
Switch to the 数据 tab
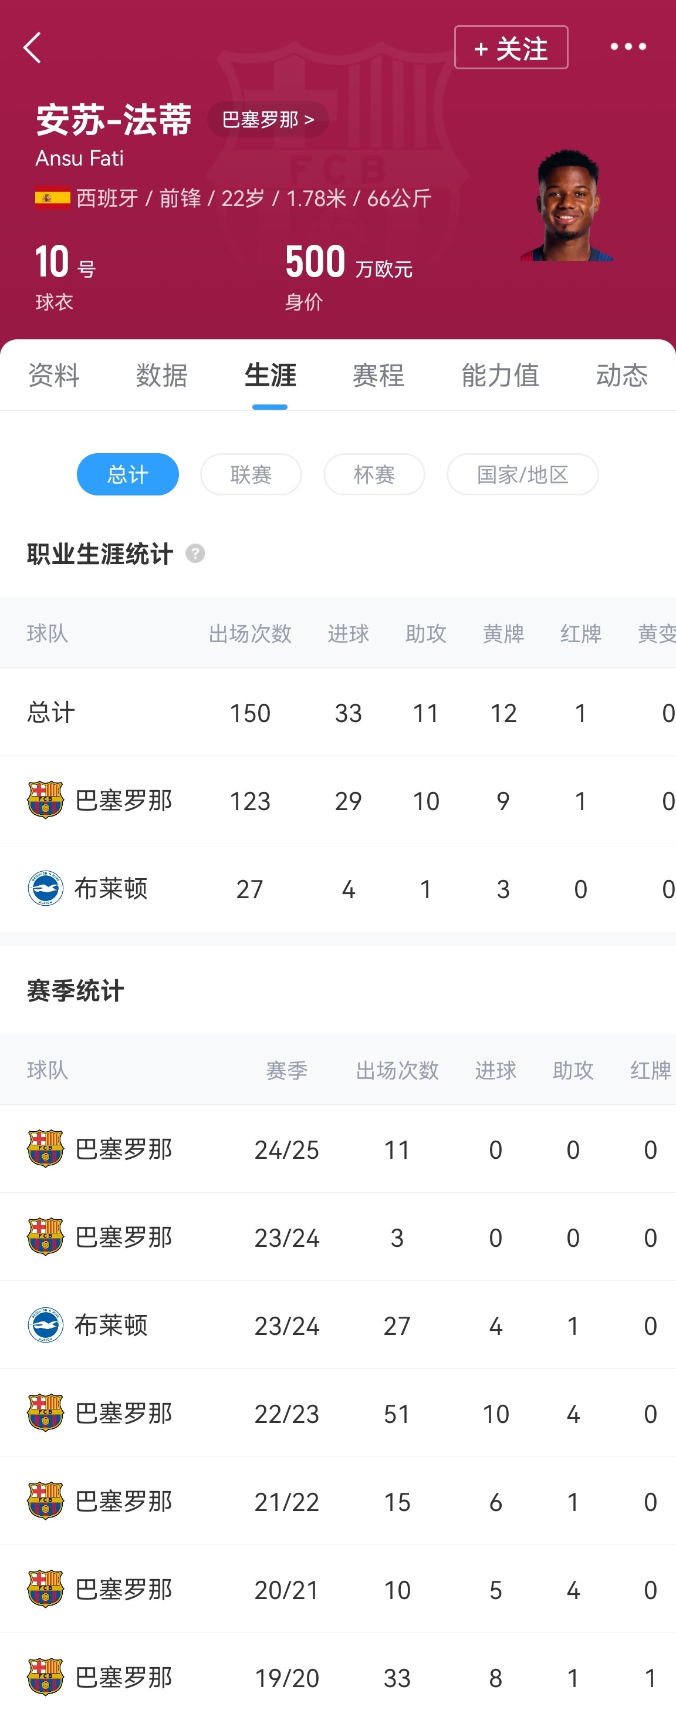(x=161, y=375)
